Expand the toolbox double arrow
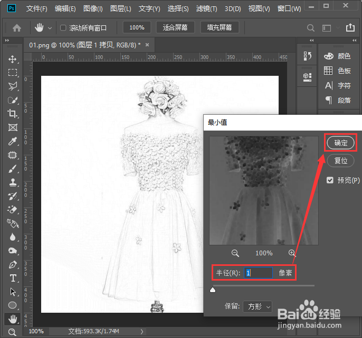The image size is (362, 338). (7, 41)
